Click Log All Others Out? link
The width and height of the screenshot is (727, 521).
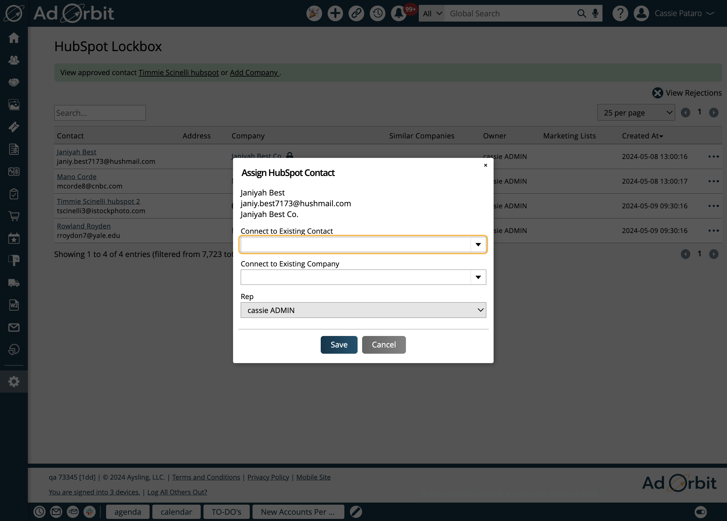177,492
